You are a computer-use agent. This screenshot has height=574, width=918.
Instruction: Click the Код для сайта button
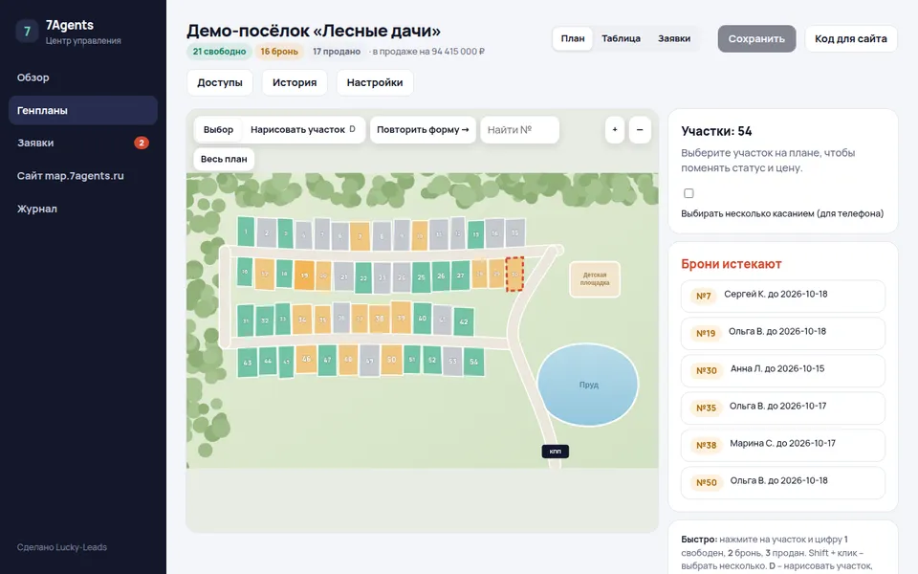pos(851,38)
